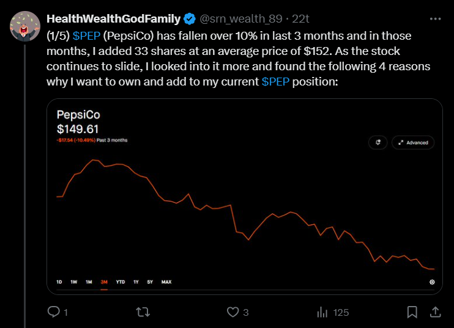Choose the YTD chart range
The width and height of the screenshot is (454, 328).
(121, 282)
